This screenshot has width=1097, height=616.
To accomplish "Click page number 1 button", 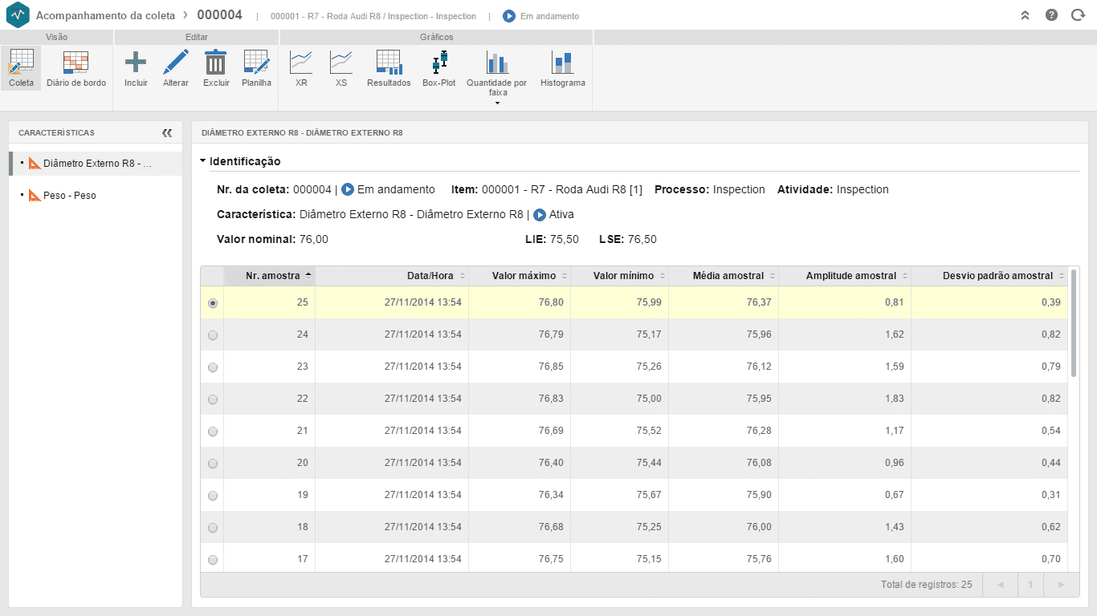I will 1030,585.
